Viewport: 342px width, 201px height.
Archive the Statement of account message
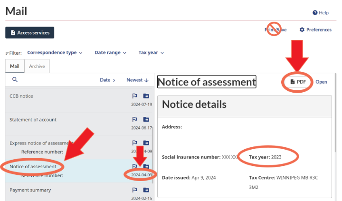point(146,120)
